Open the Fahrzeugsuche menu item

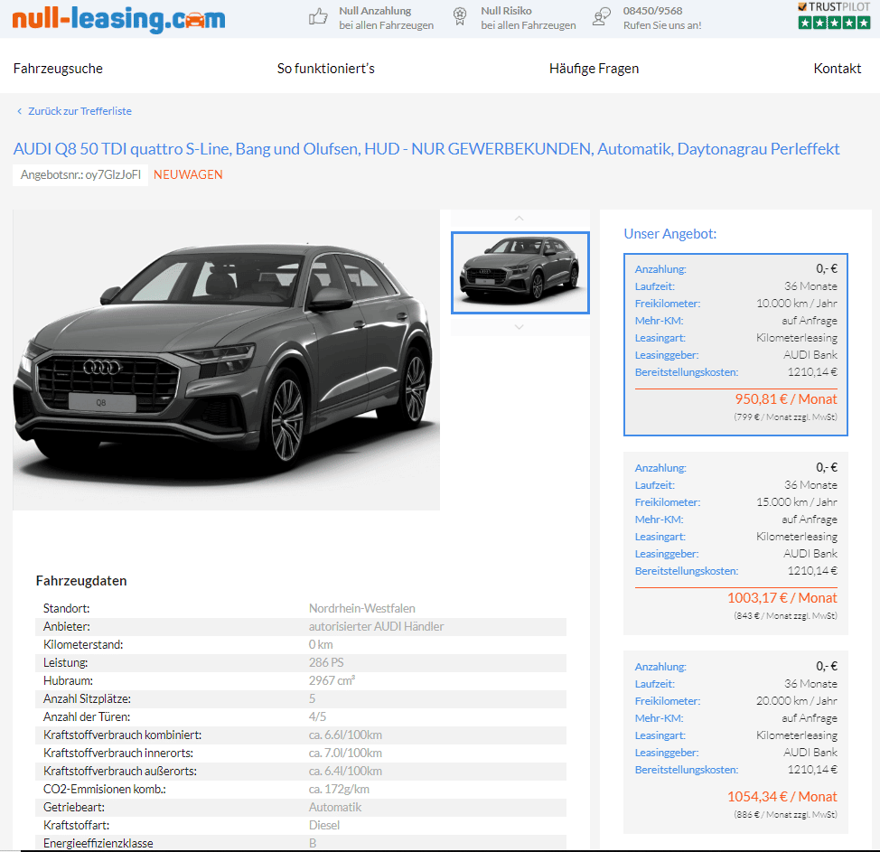pos(58,69)
